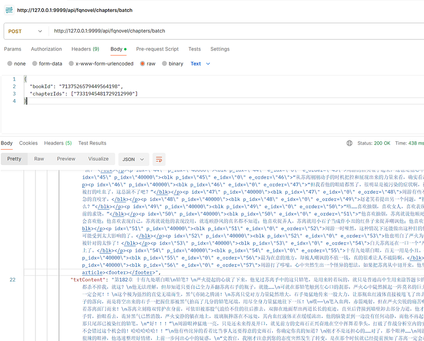
Task: Select the form-data radio option
Action: 35,64
